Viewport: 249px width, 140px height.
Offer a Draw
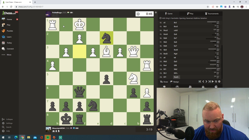tap(164, 82)
